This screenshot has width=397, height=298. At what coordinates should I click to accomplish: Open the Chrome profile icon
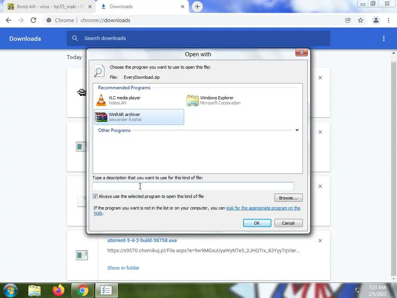376,20
